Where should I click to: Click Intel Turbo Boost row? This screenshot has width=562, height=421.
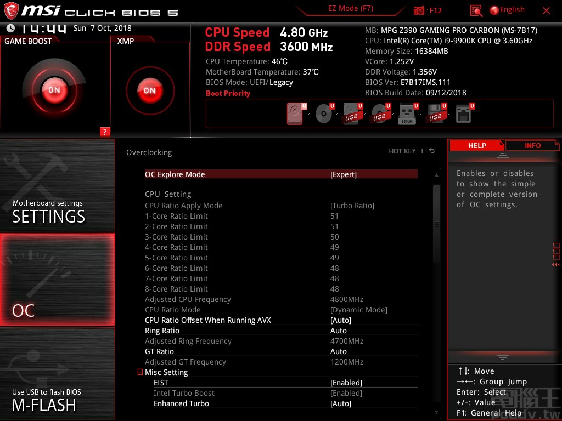[285, 393]
